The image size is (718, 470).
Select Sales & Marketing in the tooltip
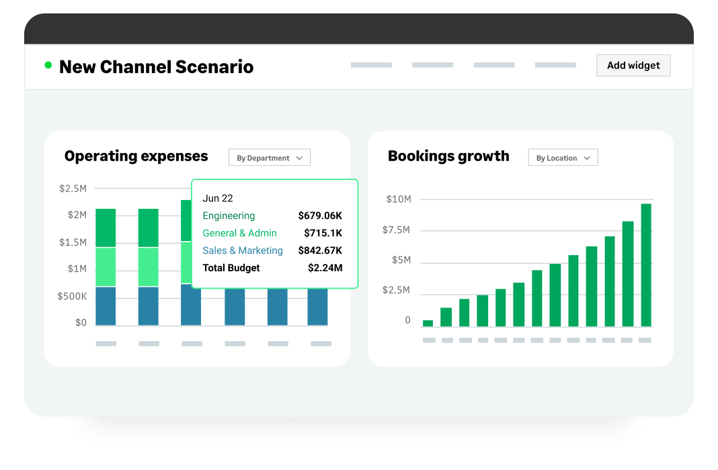(x=243, y=250)
